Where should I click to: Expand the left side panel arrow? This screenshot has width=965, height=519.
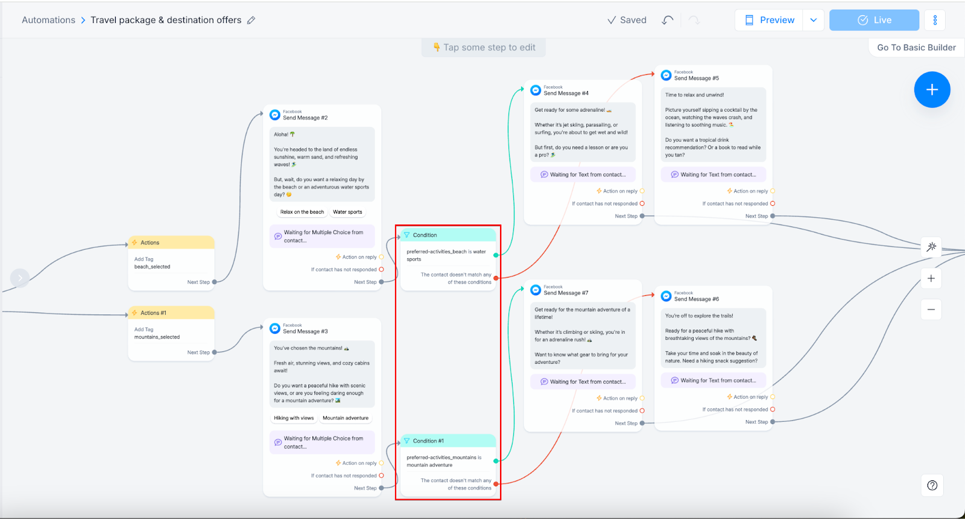[20, 278]
